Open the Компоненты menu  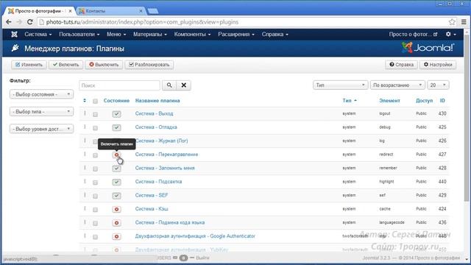192,35
